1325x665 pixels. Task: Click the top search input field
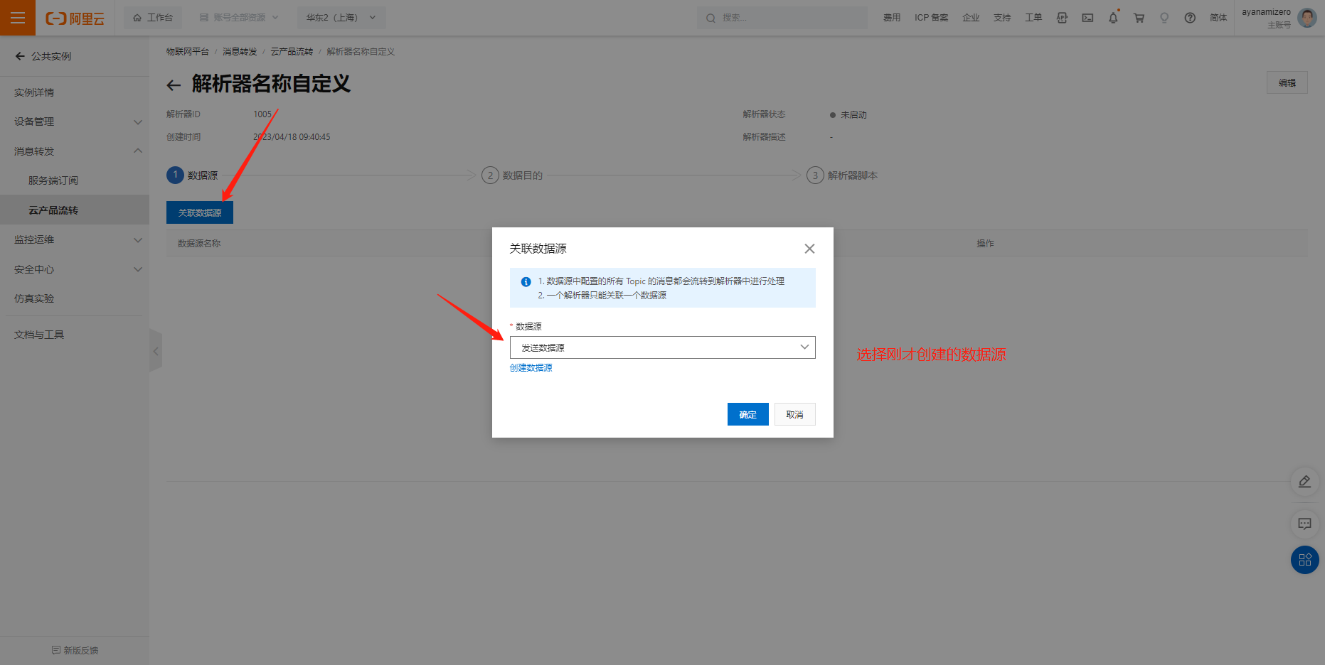[782, 18]
